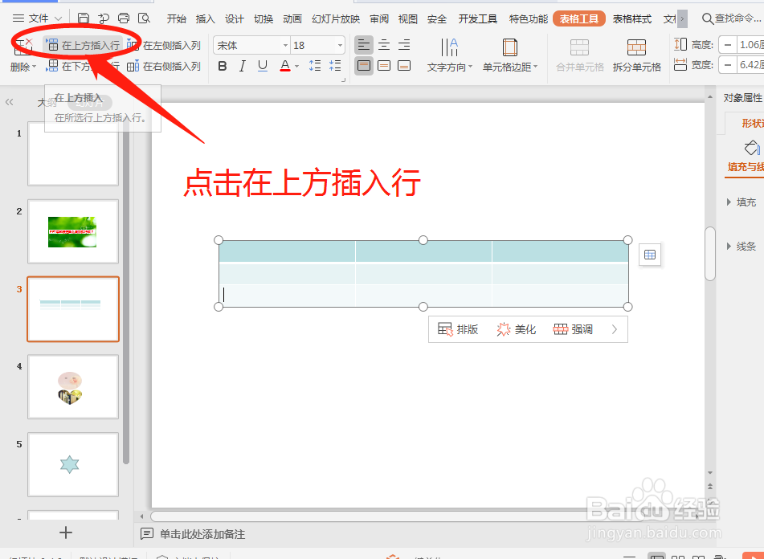Viewport: 764px width, 559px height.
Task: Select slide 2 thumbnail with green image
Action: 73,232
